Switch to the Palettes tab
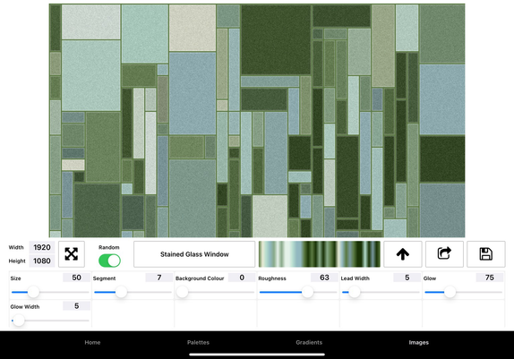 [198, 342]
